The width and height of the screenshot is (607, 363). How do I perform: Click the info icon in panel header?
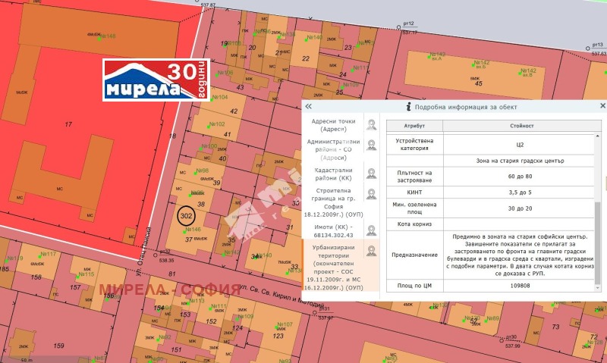click(x=408, y=107)
